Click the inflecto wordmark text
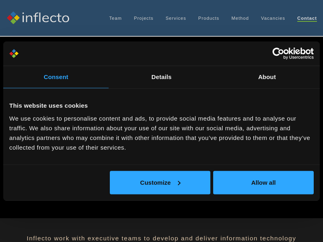 click(45, 18)
